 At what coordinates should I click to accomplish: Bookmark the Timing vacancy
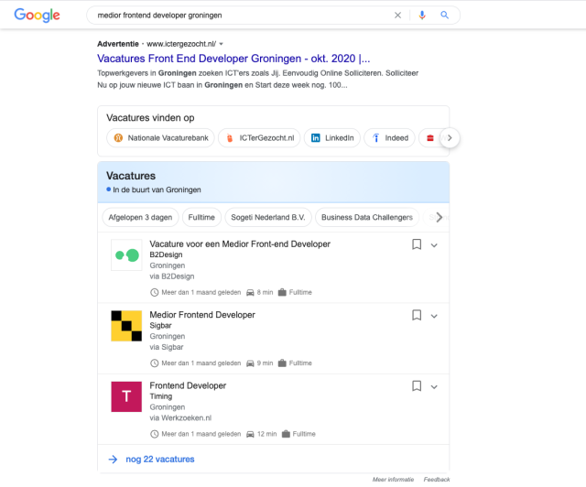coord(417,385)
